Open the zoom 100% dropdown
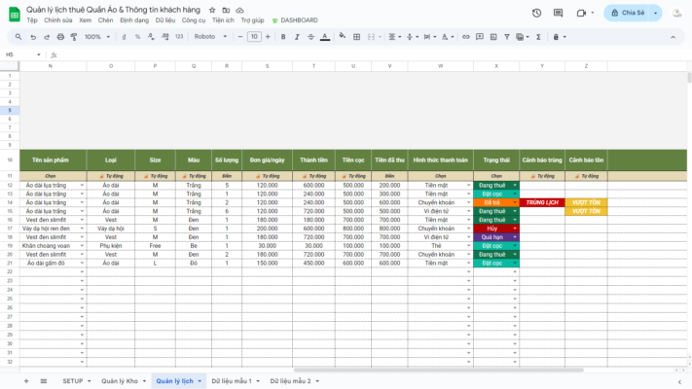This screenshot has height=389, width=692. (x=96, y=37)
